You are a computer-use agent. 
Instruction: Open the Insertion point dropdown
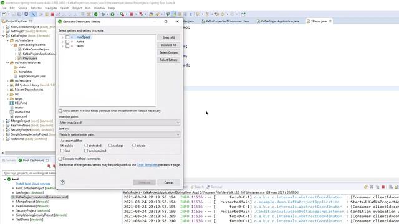pyautogui.click(x=119, y=123)
